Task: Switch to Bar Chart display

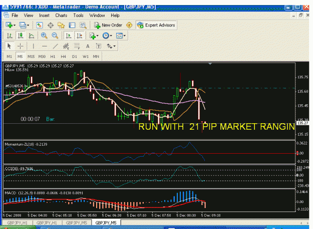Action: [x=10, y=36]
